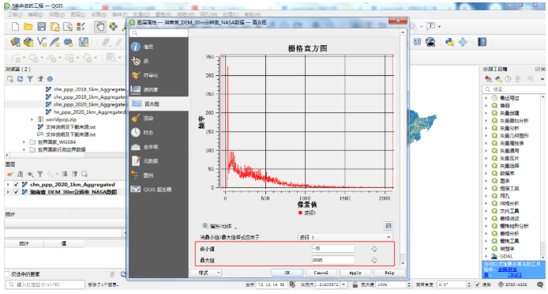This screenshot has height=294, width=548.
Task: Collapse all in Browser panel
Action: pyautogui.click(x=40, y=79)
